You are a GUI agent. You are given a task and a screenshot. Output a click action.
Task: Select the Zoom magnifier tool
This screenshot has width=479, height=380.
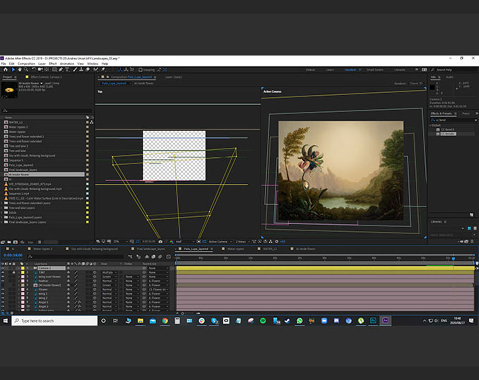(26, 70)
